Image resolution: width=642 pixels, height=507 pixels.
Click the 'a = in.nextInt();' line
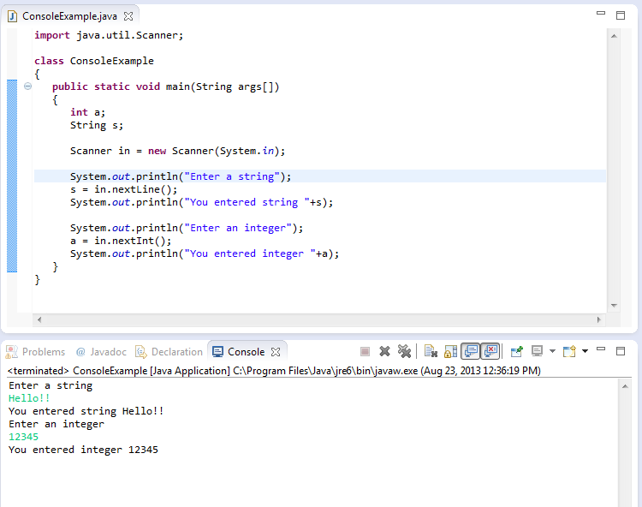pos(121,241)
